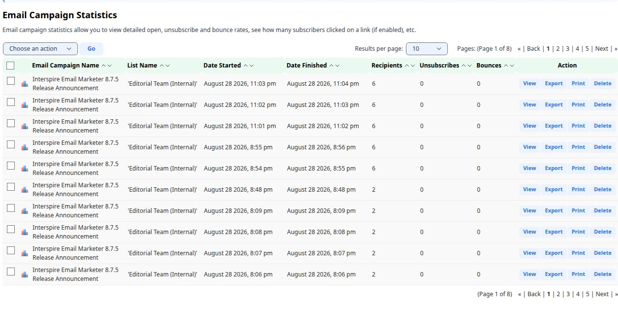The height and width of the screenshot is (309, 618).
Task: Sort Date Started ascending with up arrow
Action: (246, 66)
